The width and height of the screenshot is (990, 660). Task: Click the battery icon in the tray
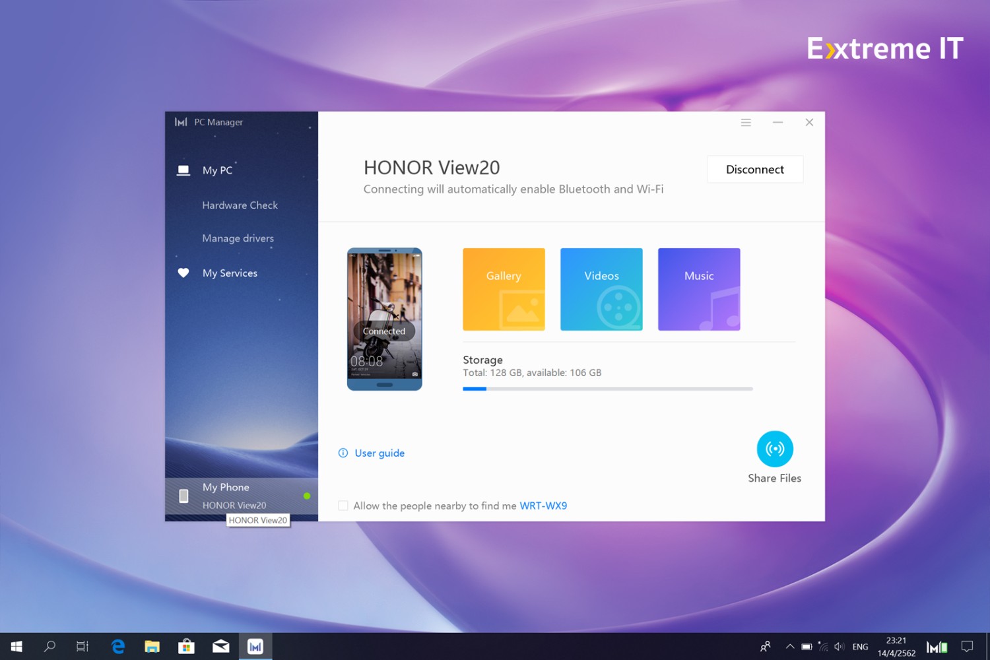click(x=807, y=647)
